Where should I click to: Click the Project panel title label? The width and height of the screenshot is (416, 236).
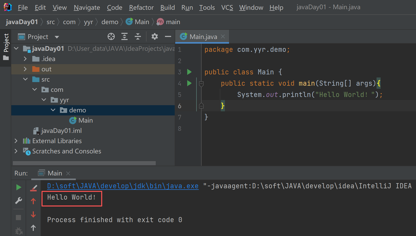coord(38,37)
